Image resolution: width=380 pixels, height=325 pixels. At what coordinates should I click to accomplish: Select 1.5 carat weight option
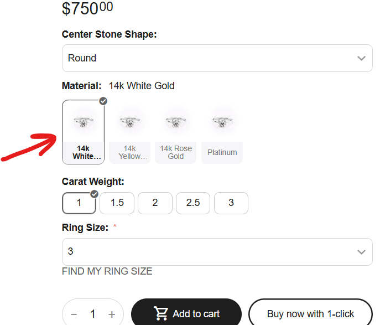(117, 203)
